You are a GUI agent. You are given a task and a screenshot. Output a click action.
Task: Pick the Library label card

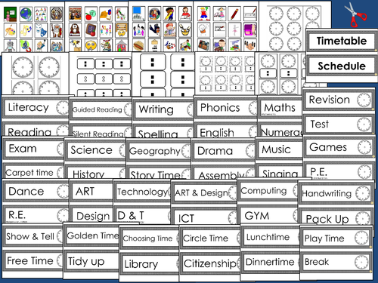[149, 263]
